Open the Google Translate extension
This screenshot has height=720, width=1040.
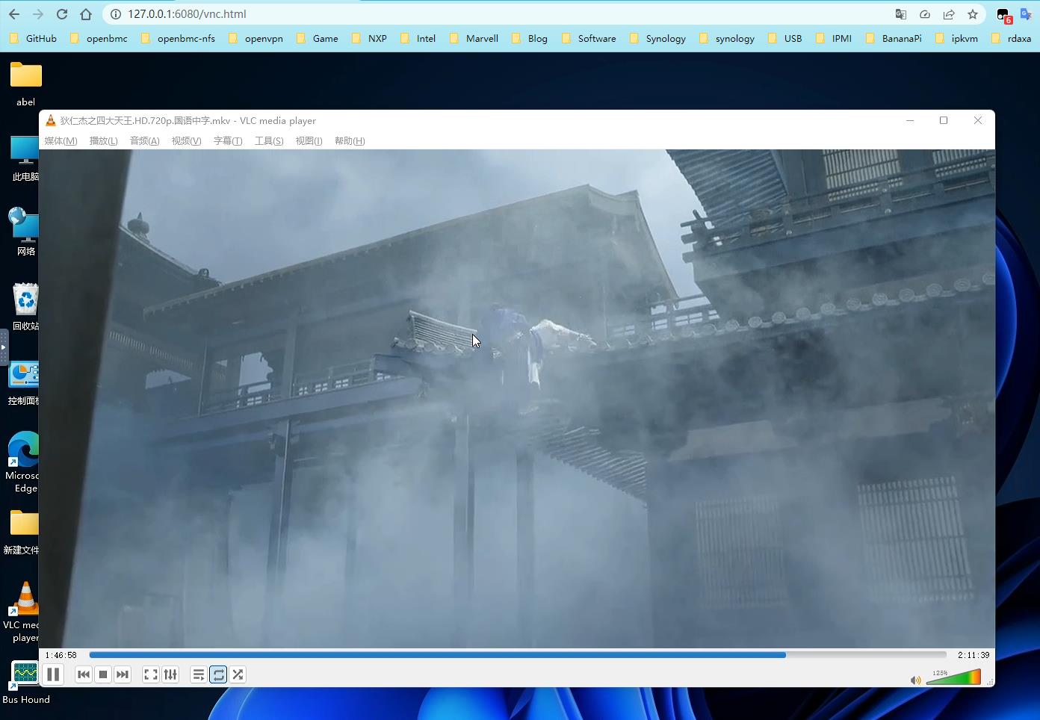(1026, 14)
